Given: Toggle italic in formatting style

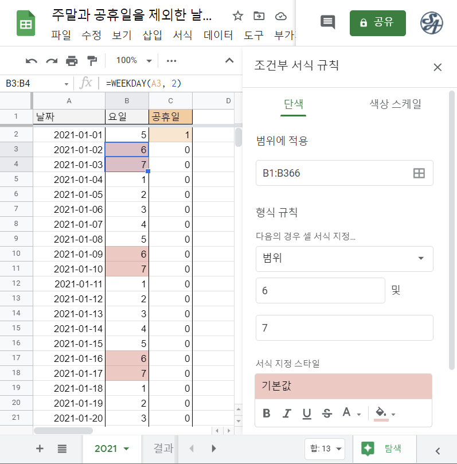Looking at the screenshot, I should pyautogui.click(x=287, y=413).
